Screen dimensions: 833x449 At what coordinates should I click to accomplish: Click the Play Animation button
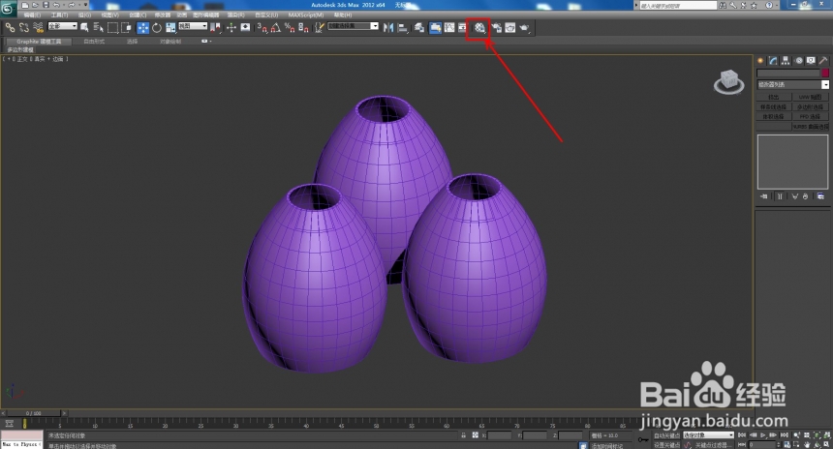click(764, 435)
